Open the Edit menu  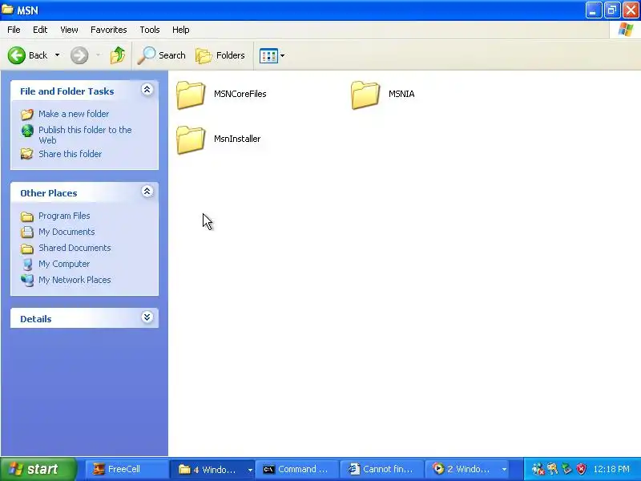tap(40, 30)
